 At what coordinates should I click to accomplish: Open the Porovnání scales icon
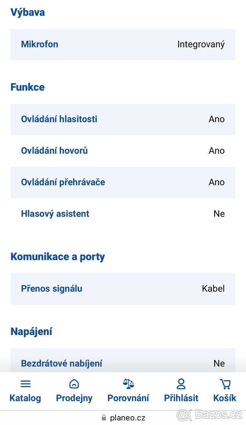(128, 384)
